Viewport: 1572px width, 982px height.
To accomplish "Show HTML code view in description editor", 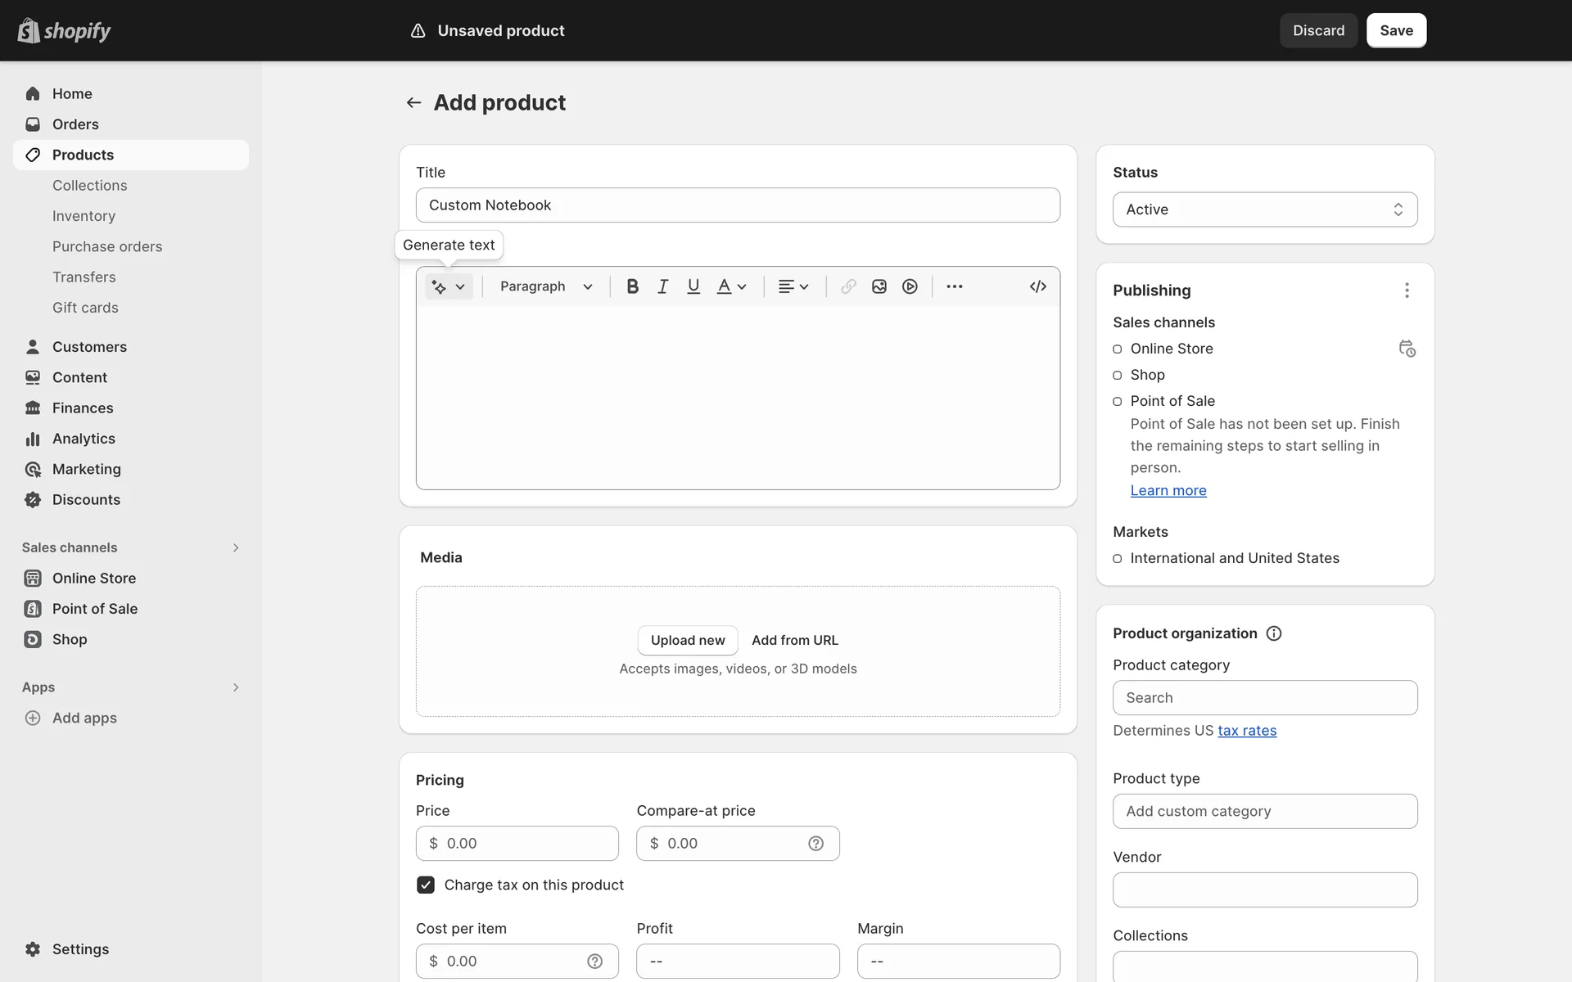I will pyautogui.click(x=1037, y=286).
